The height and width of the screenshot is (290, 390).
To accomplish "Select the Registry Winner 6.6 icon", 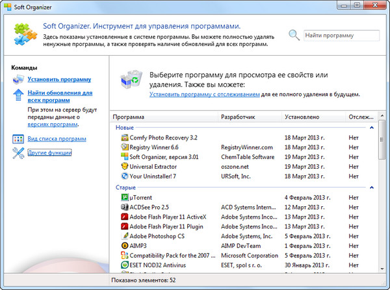I will pyautogui.click(x=124, y=147).
